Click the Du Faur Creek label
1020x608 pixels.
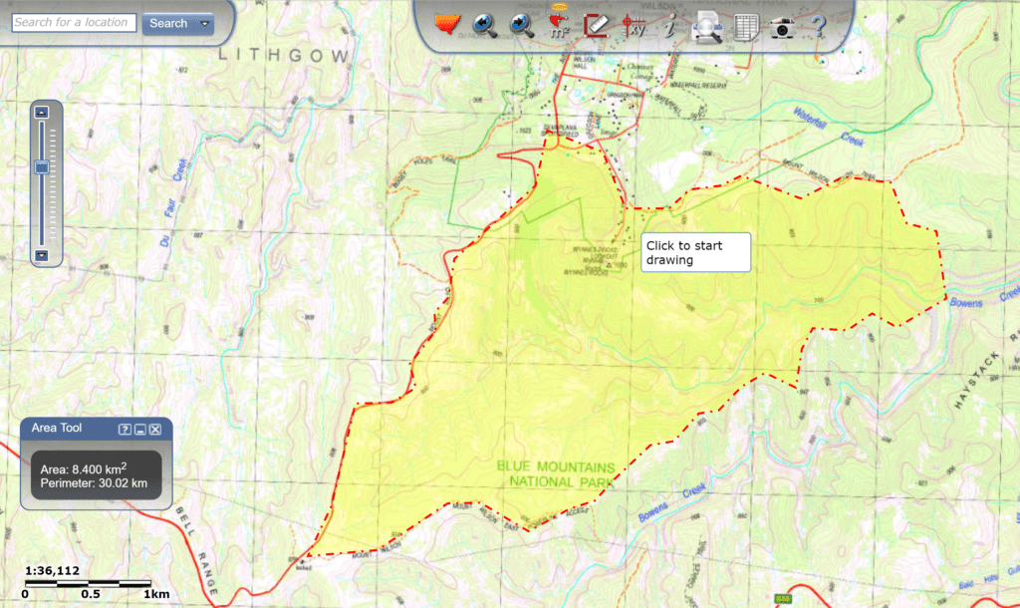click(173, 202)
